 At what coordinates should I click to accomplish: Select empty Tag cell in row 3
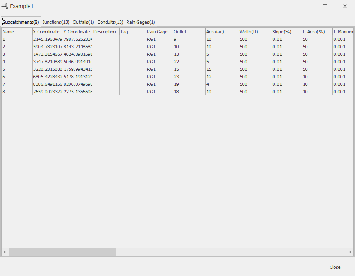pos(133,54)
